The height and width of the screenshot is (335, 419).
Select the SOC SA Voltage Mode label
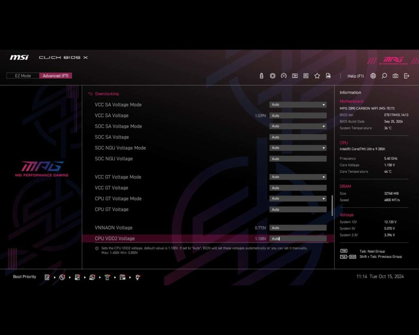118,126
